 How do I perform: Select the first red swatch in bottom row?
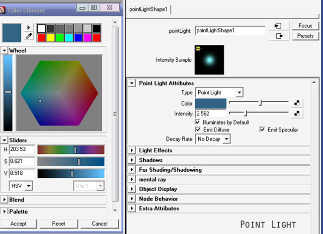point(41,38)
